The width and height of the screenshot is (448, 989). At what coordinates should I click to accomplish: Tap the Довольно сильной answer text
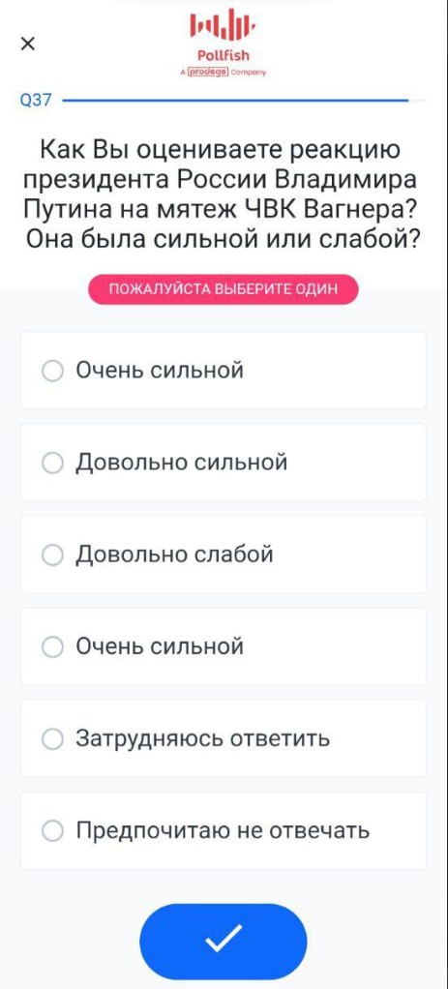click(182, 463)
